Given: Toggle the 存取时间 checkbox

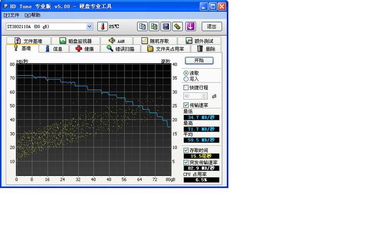Looking at the screenshot, I should [x=186, y=150].
